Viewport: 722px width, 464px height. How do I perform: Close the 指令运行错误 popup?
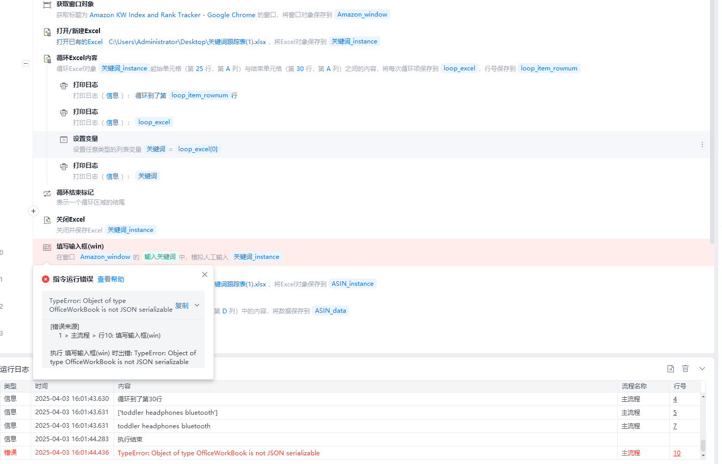click(x=205, y=274)
